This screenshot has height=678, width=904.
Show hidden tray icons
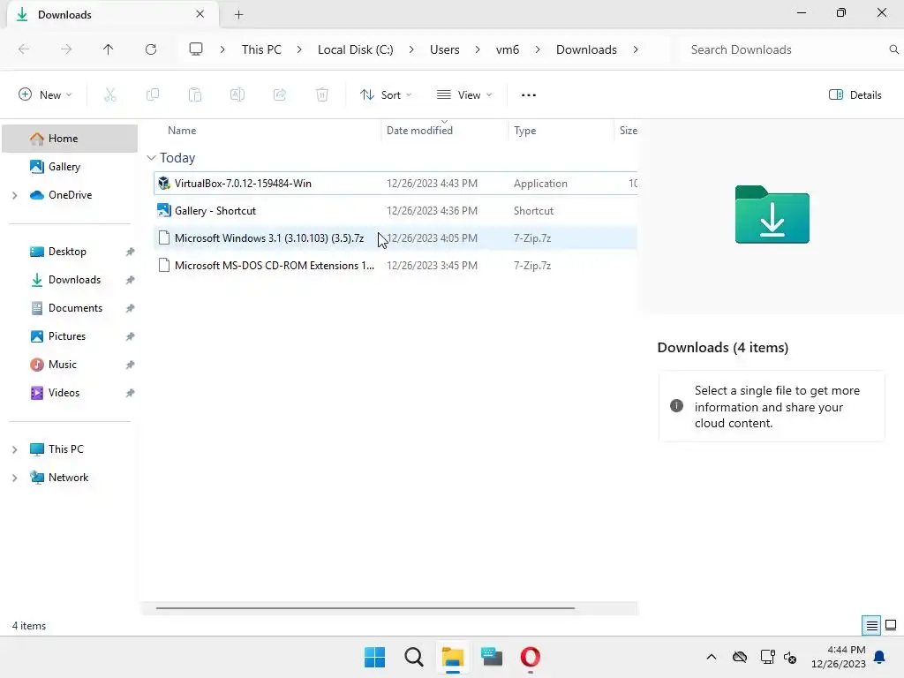(x=712, y=657)
